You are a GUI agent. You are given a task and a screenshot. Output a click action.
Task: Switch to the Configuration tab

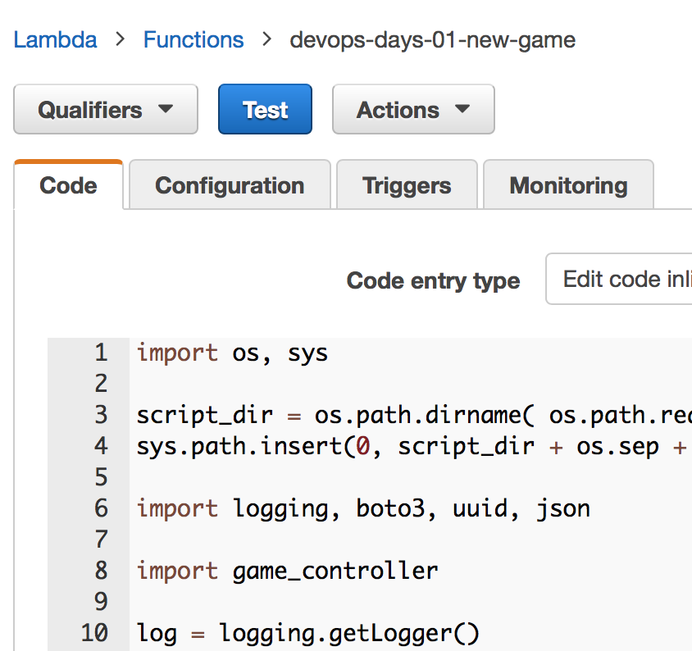230,186
